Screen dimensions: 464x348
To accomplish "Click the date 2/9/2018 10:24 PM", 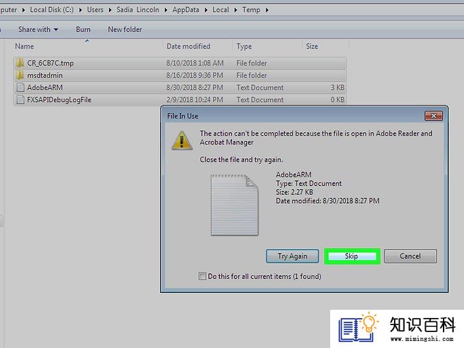I will [x=194, y=99].
